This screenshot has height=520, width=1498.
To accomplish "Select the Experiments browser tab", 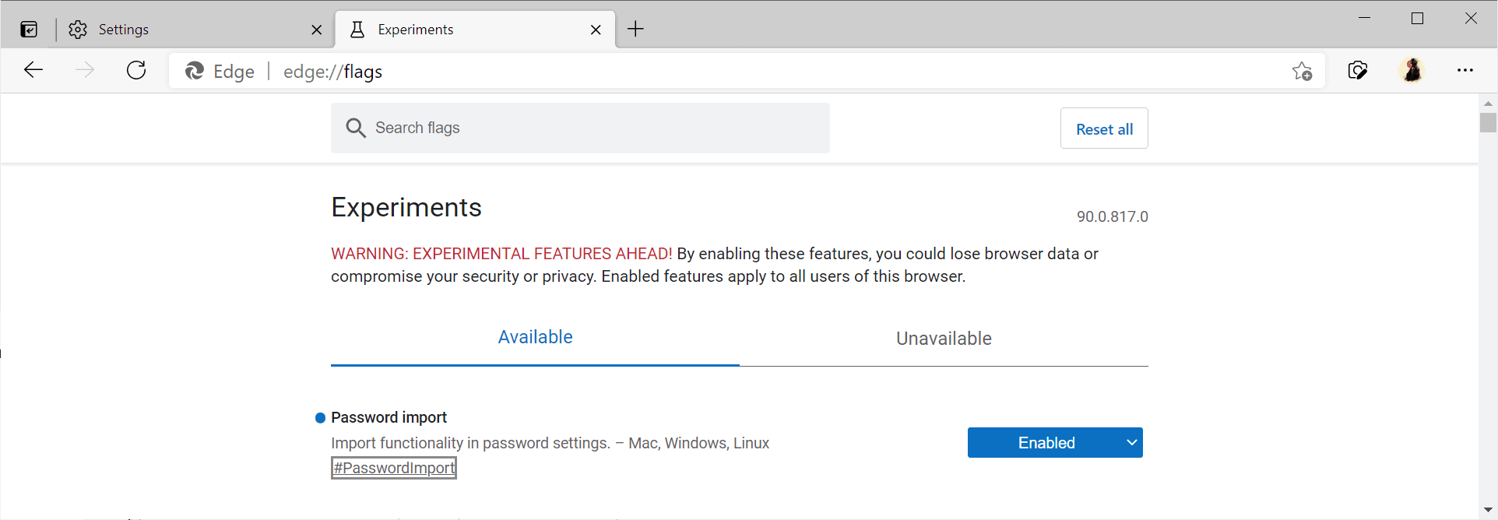I will click(475, 30).
